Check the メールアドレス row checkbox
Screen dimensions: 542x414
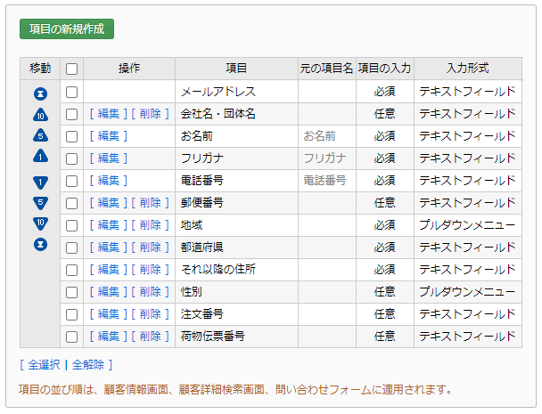[71, 92]
